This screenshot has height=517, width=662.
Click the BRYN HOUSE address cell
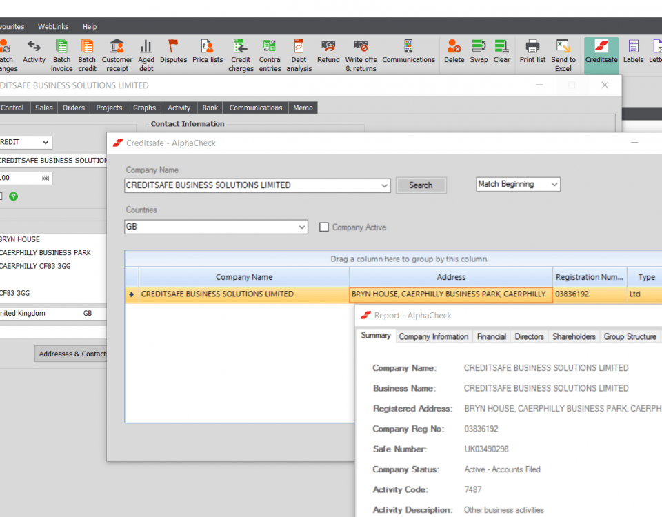[x=450, y=294]
